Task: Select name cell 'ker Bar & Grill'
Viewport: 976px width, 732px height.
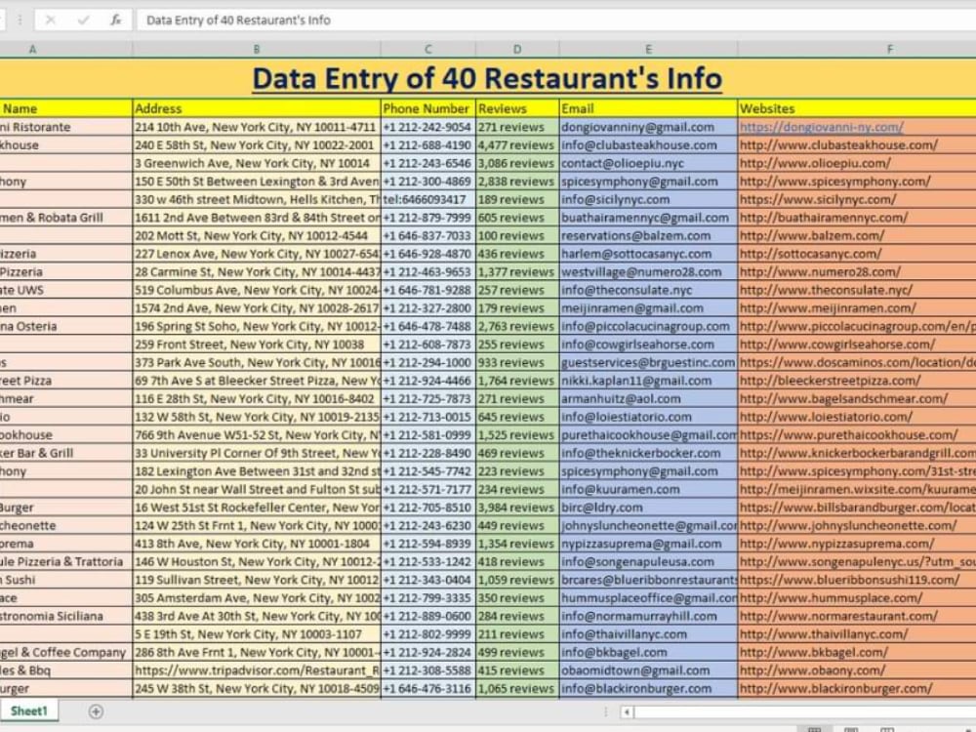Action: (66, 453)
